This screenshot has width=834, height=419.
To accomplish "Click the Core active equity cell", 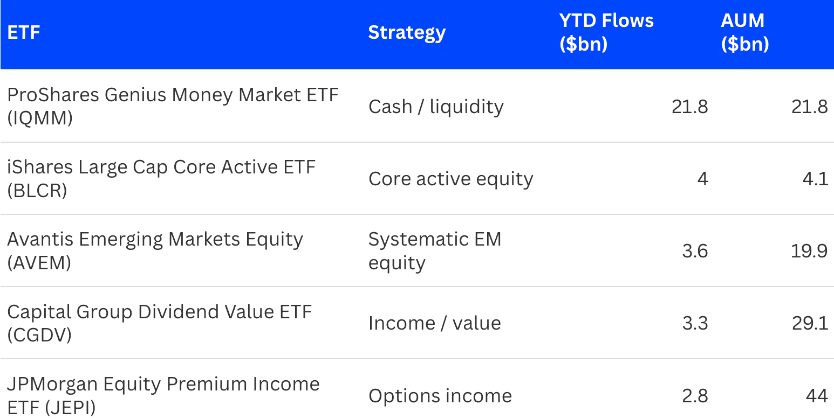I will 450,179.
